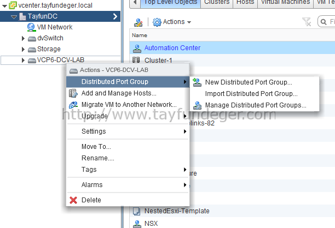335x228 pixels.
Task: Click the VCP6-DCV-LAB switch icon in the tree
Action: (x=32, y=61)
